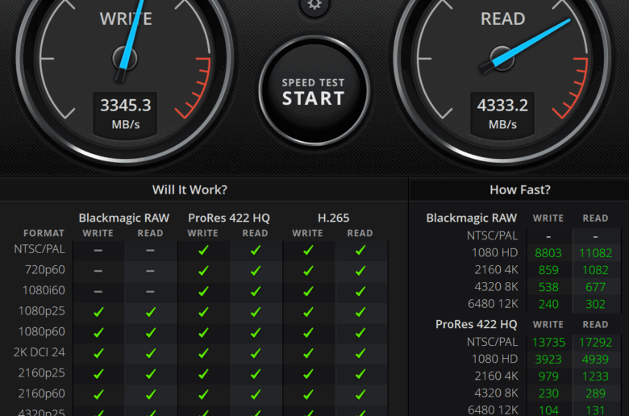Screen dimensions: 629x416
Task: Select the 13735 ProRes NTSC/PAL write value
Action: click(x=548, y=342)
